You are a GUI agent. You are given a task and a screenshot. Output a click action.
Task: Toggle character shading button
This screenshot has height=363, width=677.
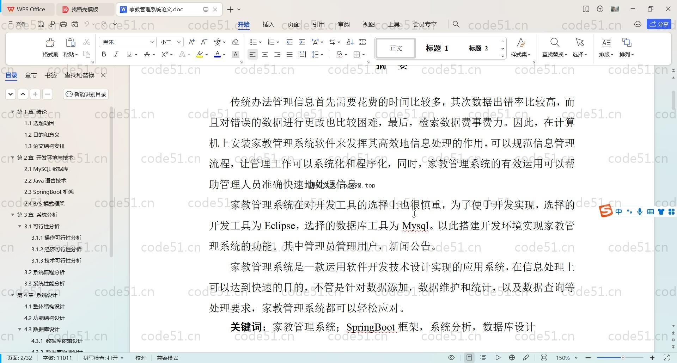click(236, 54)
